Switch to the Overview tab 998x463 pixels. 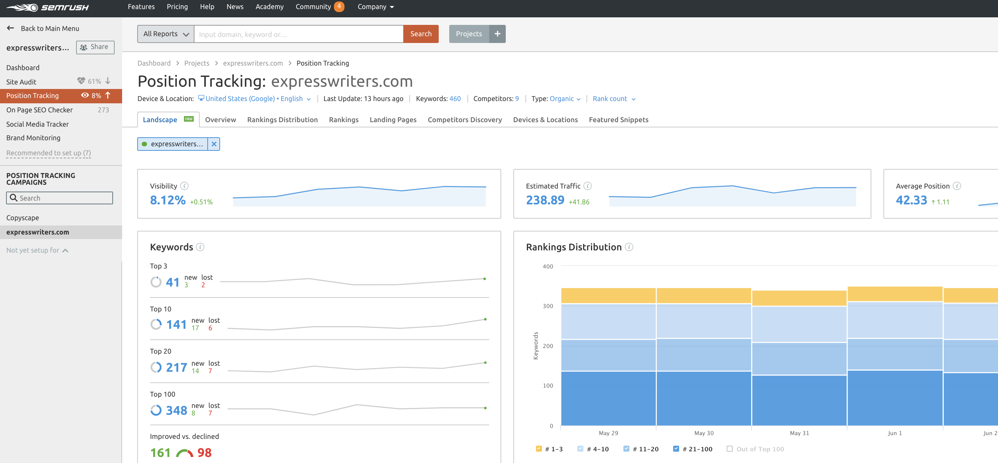[x=220, y=120]
